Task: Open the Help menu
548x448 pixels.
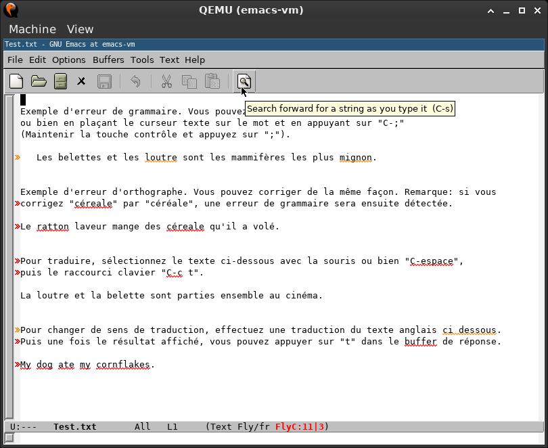Action: (194, 60)
